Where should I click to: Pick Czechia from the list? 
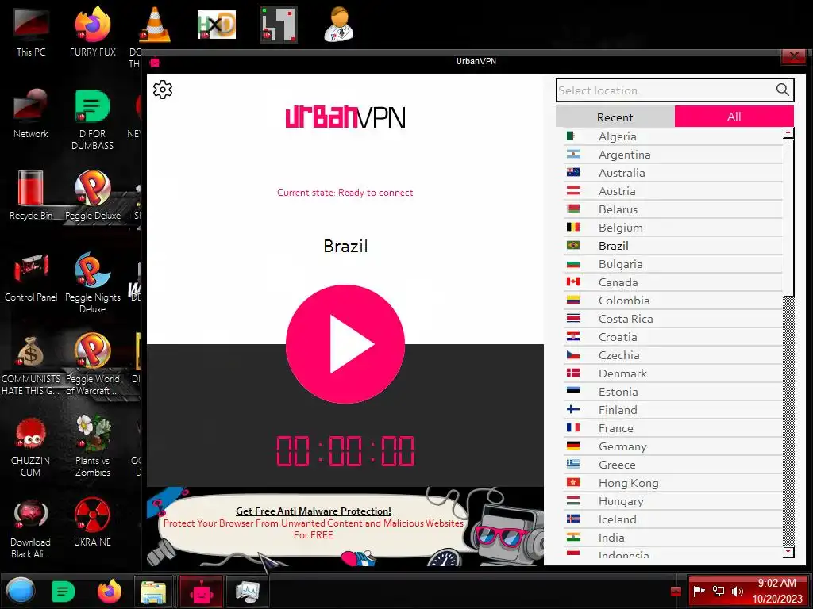tap(673, 355)
